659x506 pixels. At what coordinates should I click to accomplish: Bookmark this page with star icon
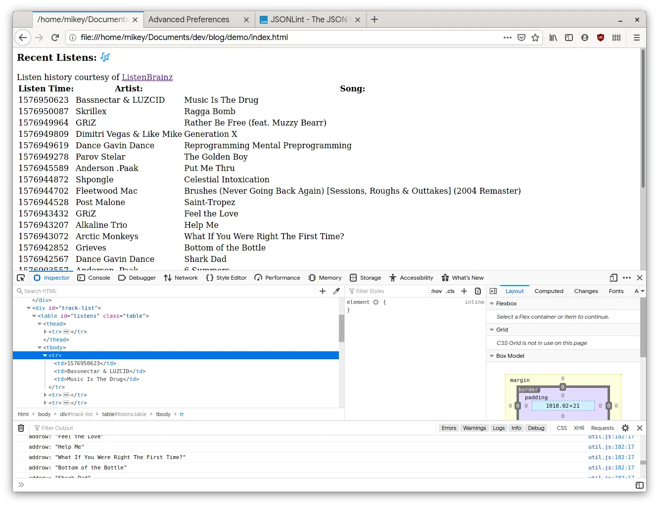[x=535, y=38]
